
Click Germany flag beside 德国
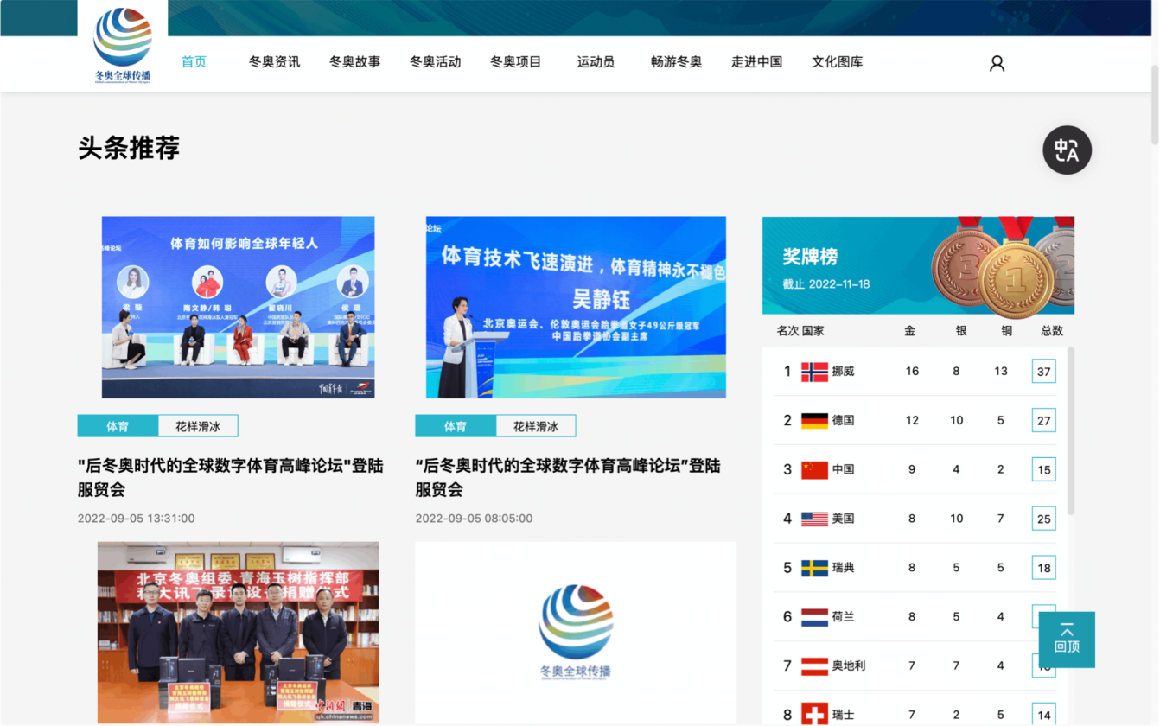click(814, 421)
